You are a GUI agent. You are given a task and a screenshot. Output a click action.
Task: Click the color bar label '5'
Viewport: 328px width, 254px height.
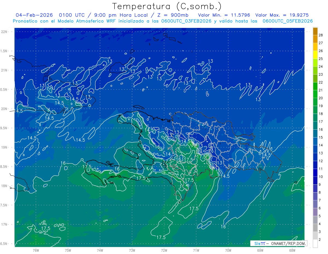320,216
